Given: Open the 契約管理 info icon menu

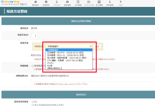Looking at the screenshot, I should 110,3.
